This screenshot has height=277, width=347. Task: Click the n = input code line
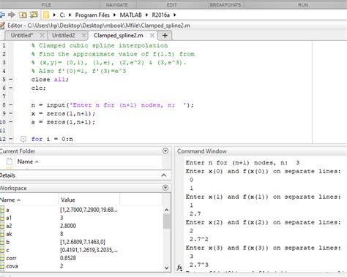point(113,105)
